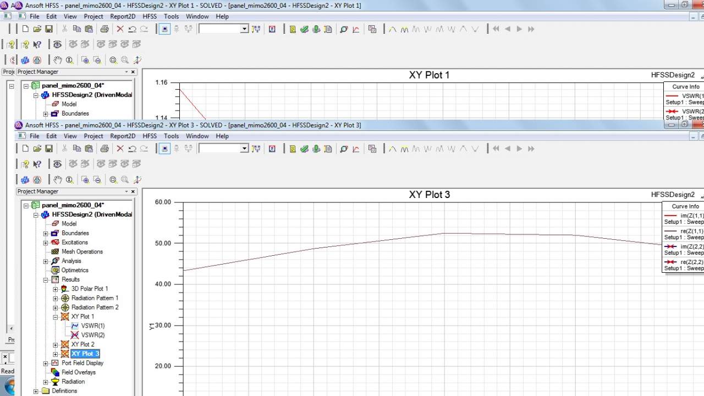Toggle select mode button in XY Plot 3 toolbar
The height and width of the screenshot is (396, 704).
click(x=164, y=148)
